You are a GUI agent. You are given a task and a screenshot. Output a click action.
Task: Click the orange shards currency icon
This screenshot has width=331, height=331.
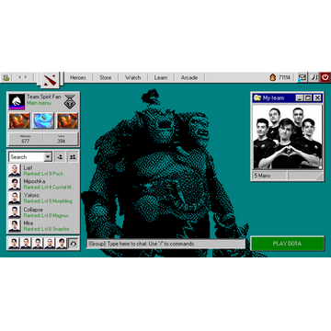point(272,77)
